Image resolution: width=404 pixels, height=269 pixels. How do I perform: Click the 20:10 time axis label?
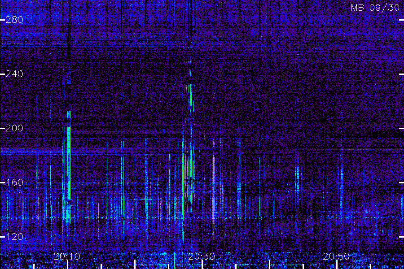pyautogui.click(x=67, y=256)
